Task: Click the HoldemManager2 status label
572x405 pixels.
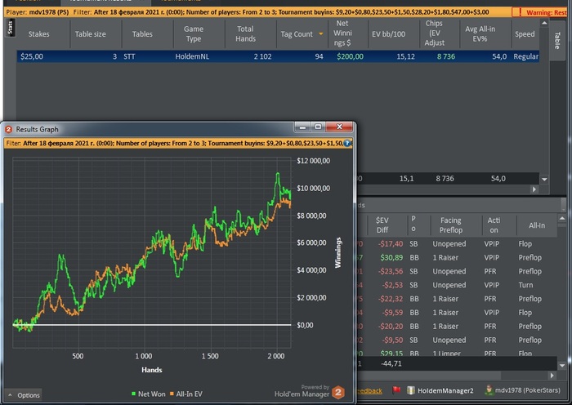Action: pyautogui.click(x=445, y=390)
